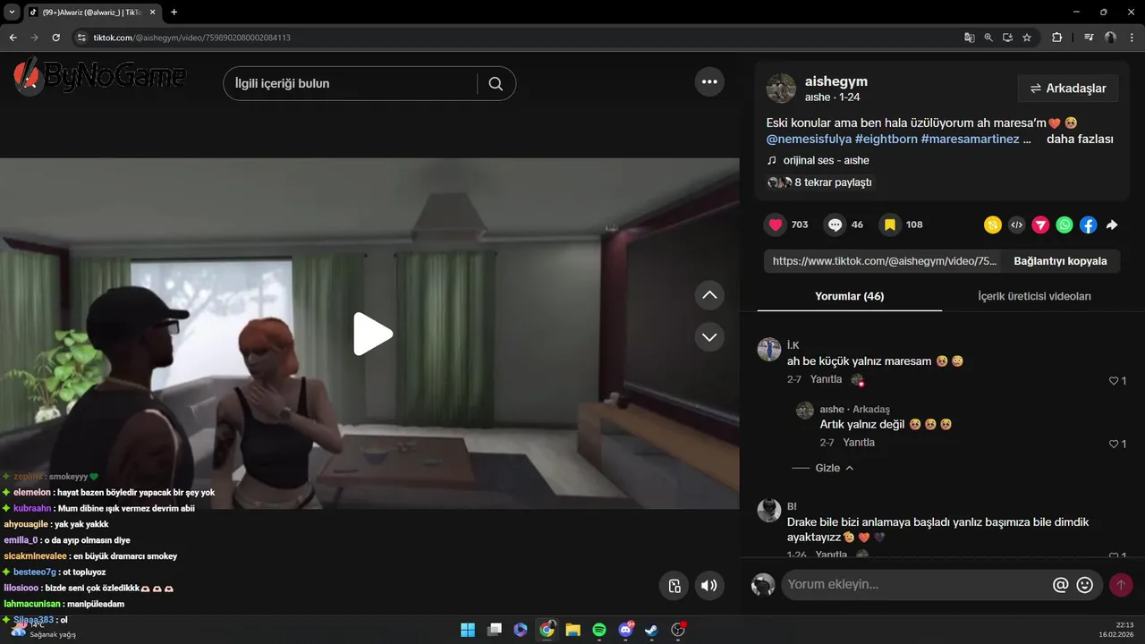The width and height of the screenshot is (1145, 644).
Task: Open the Windows Start menu
Action: tap(468, 630)
